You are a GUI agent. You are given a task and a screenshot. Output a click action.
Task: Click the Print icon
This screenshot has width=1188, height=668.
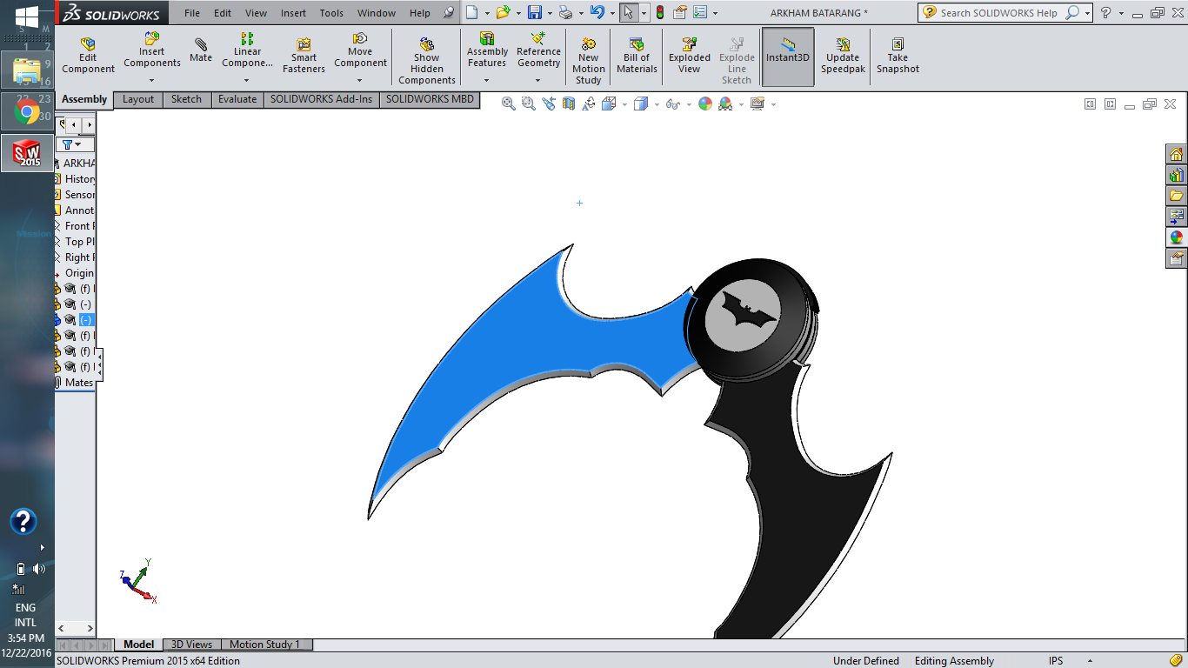(x=565, y=12)
